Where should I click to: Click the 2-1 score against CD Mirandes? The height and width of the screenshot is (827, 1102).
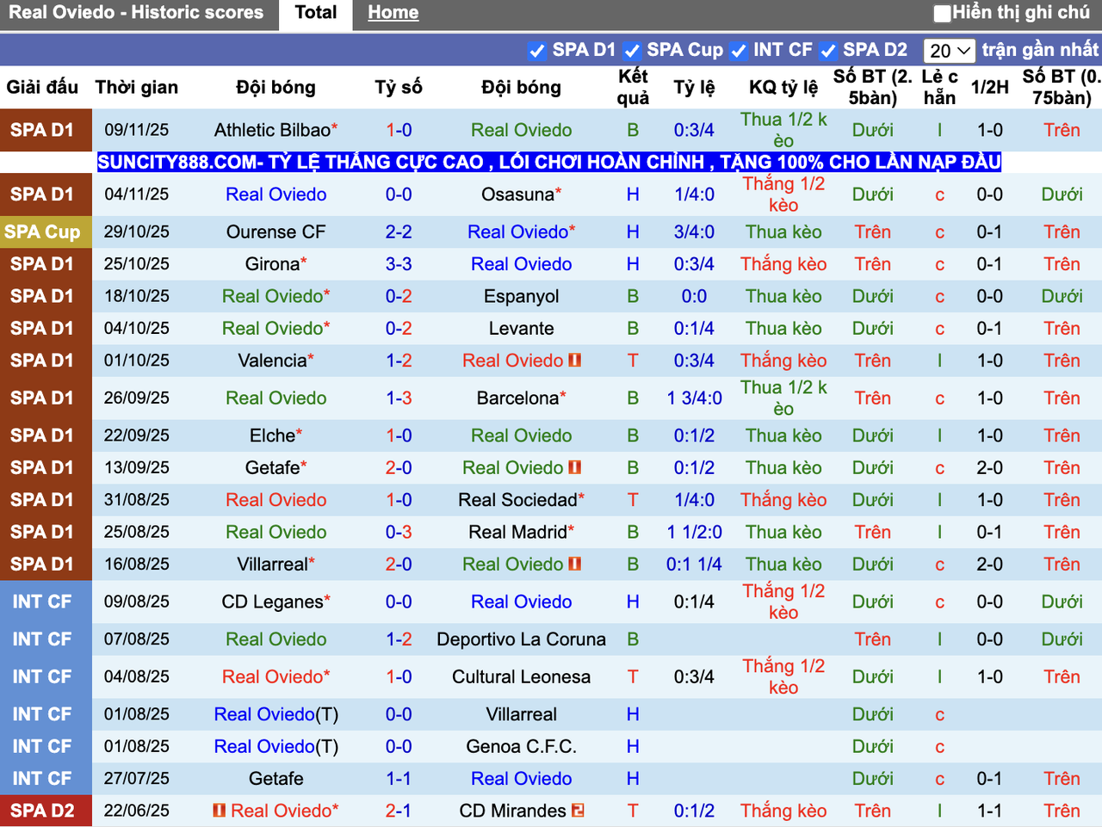coord(399,810)
